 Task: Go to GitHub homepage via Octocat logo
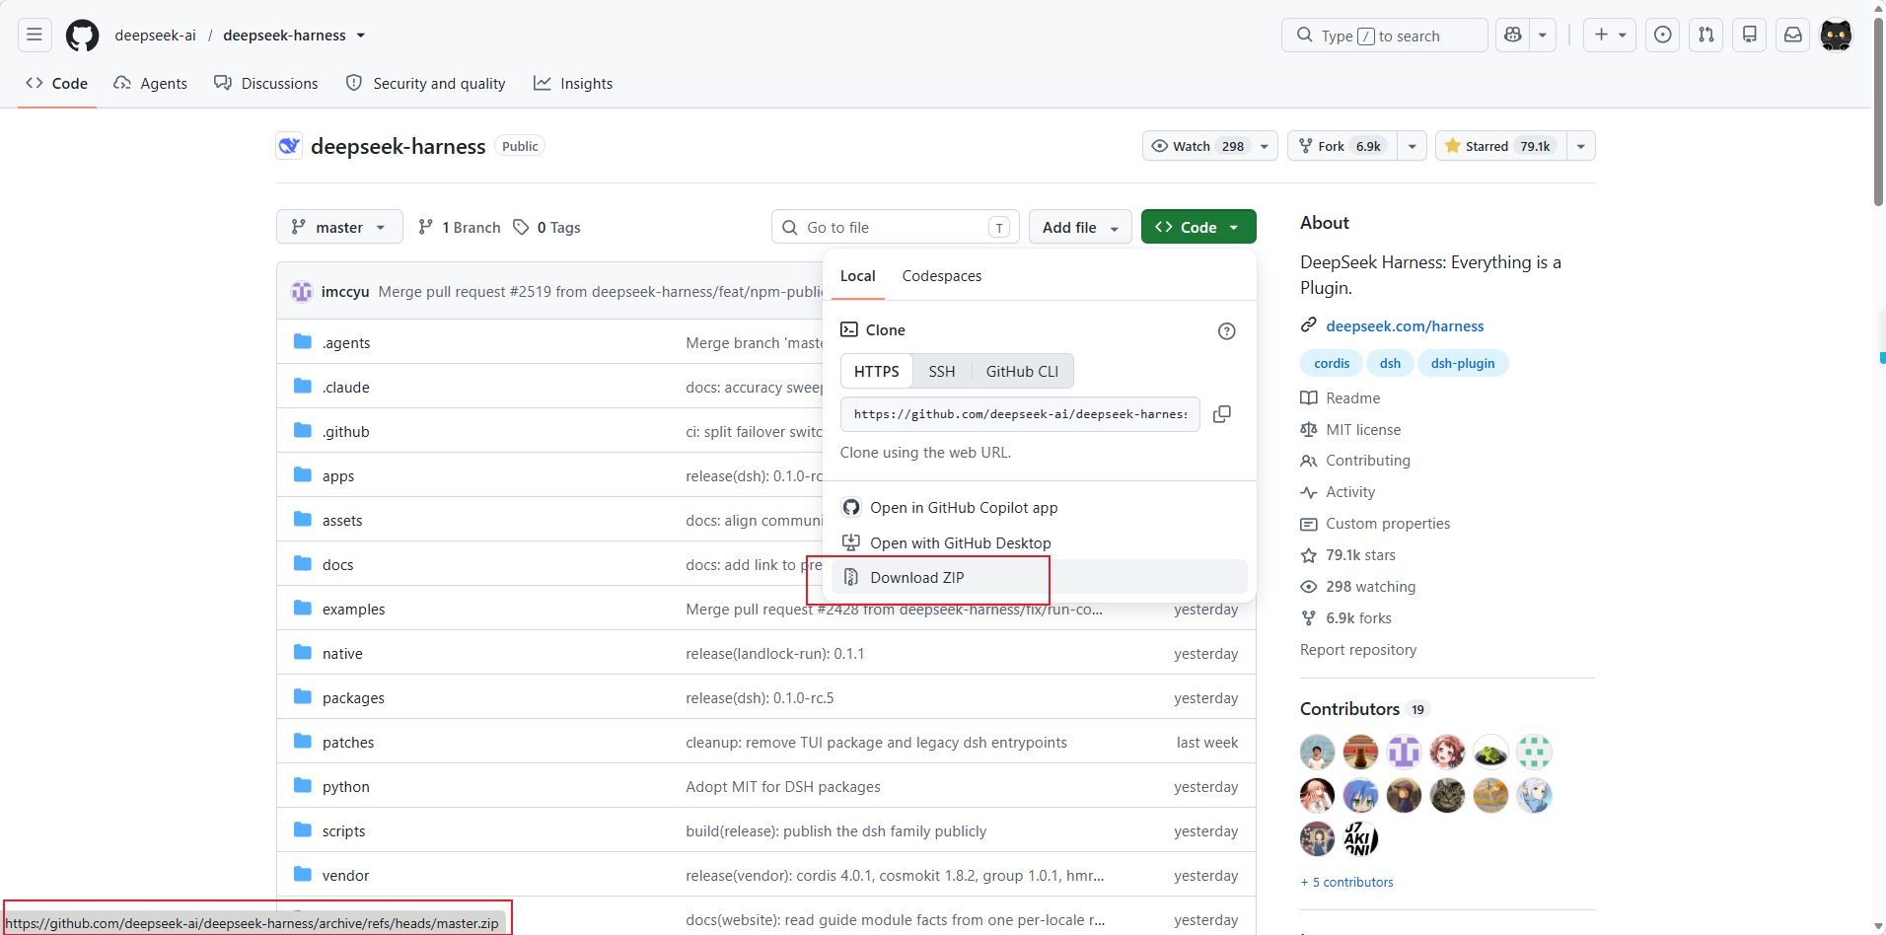(82, 36)
